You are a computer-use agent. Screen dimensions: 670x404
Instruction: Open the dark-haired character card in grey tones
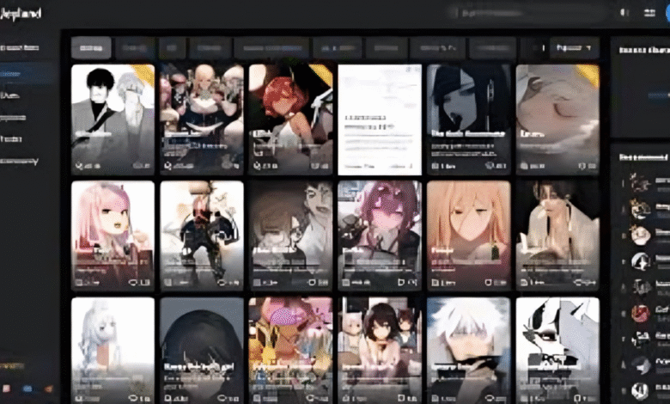pyautogui.click(x=468, y=119)
